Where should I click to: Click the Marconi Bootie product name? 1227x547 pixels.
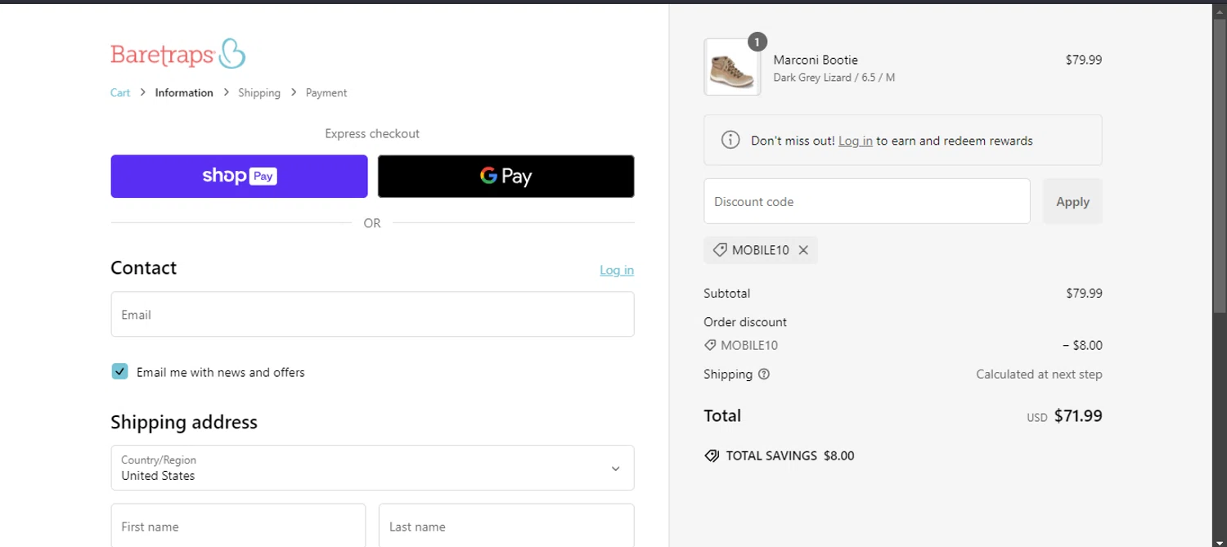pos(816,60)
